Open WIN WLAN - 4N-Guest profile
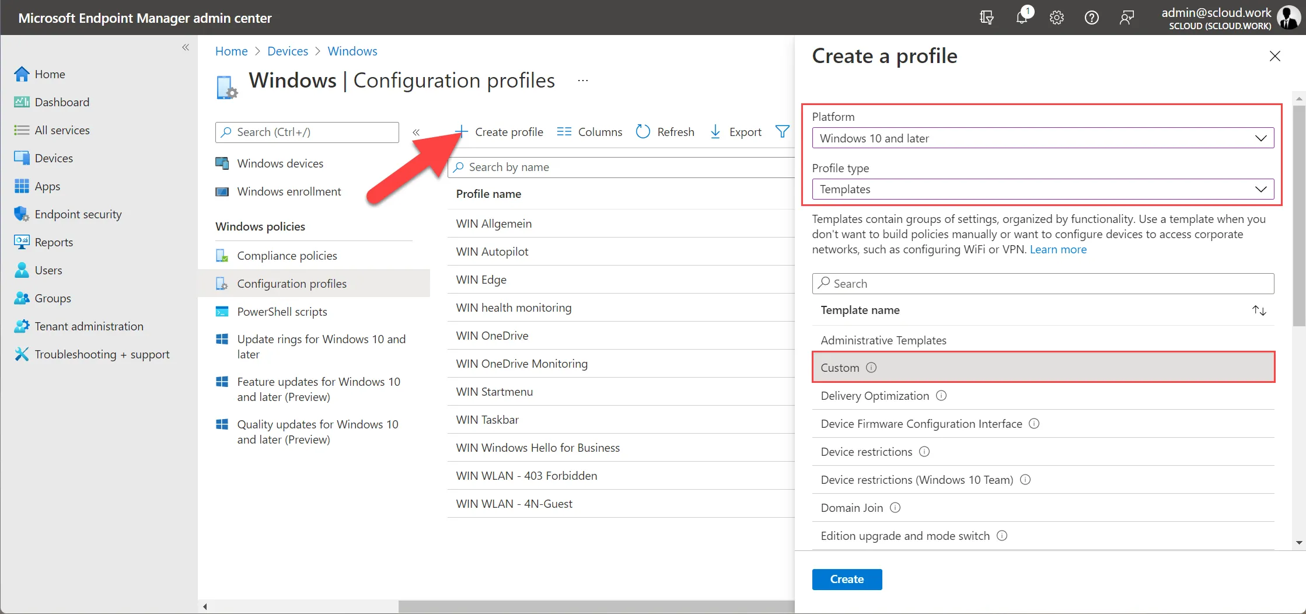Image resolution: width=1306 pixels, height=614 pixels. point(514,504)
